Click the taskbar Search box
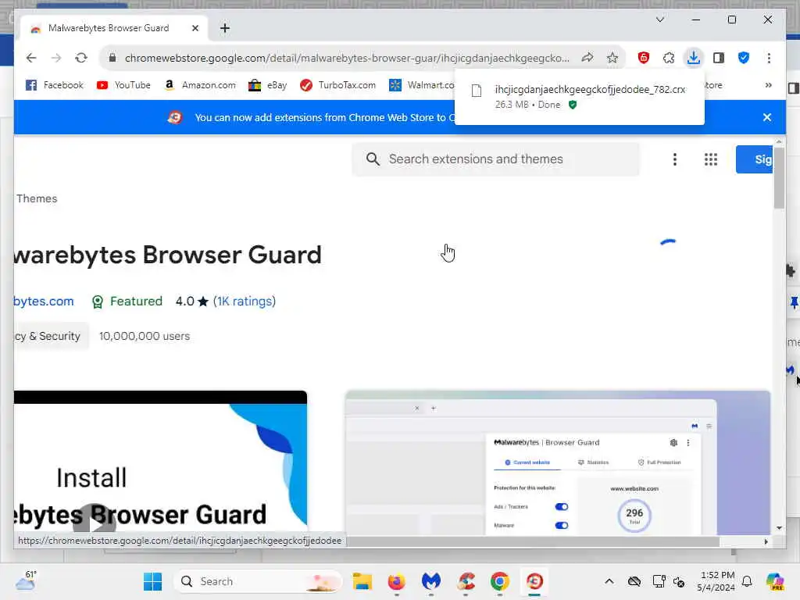 tap(258, 581)
